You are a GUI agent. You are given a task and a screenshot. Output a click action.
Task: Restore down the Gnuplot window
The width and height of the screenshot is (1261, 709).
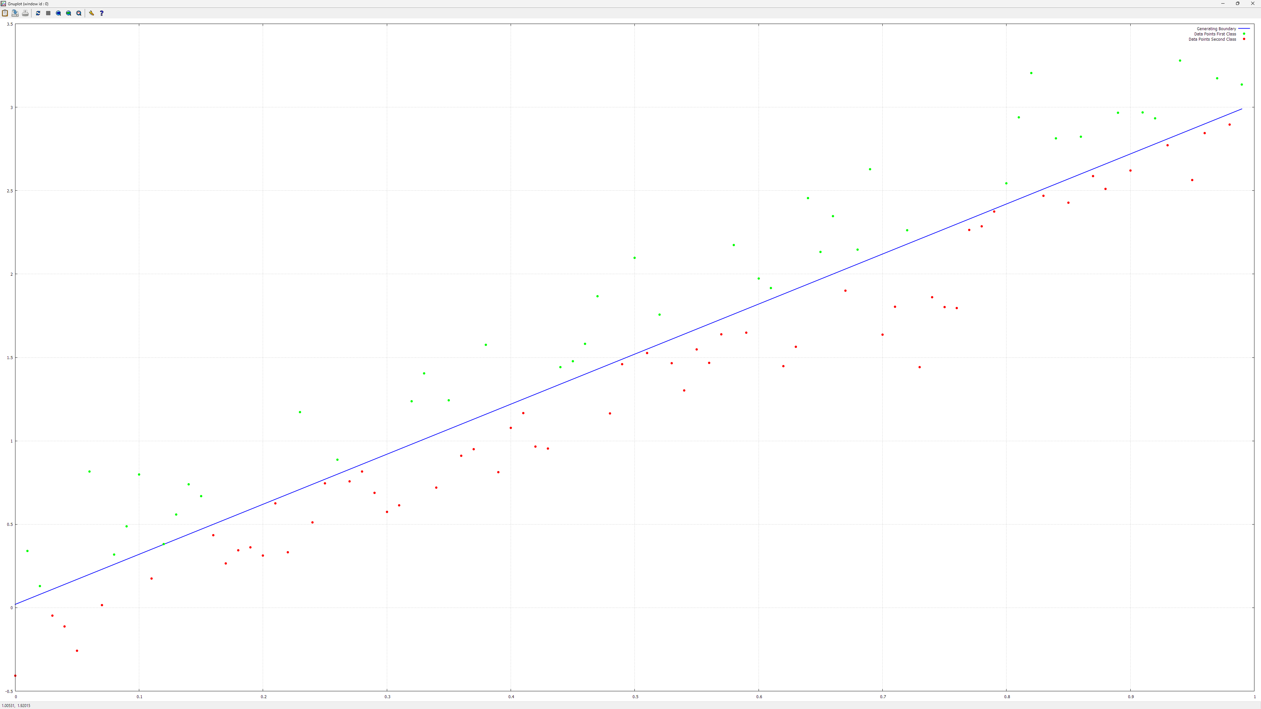coord(1237,3)
